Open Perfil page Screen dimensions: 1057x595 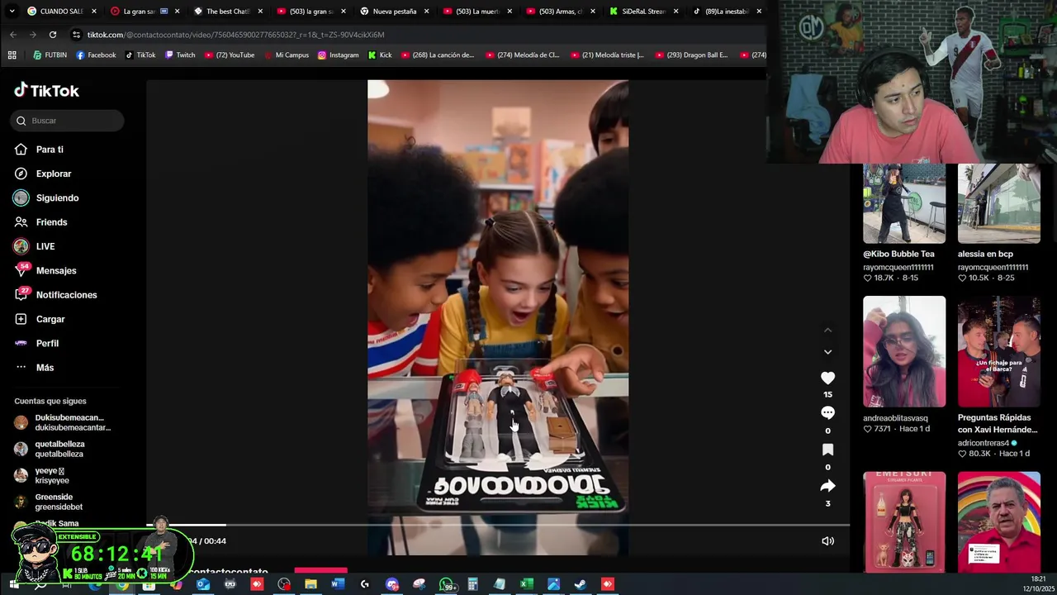[x=47, y=343]
